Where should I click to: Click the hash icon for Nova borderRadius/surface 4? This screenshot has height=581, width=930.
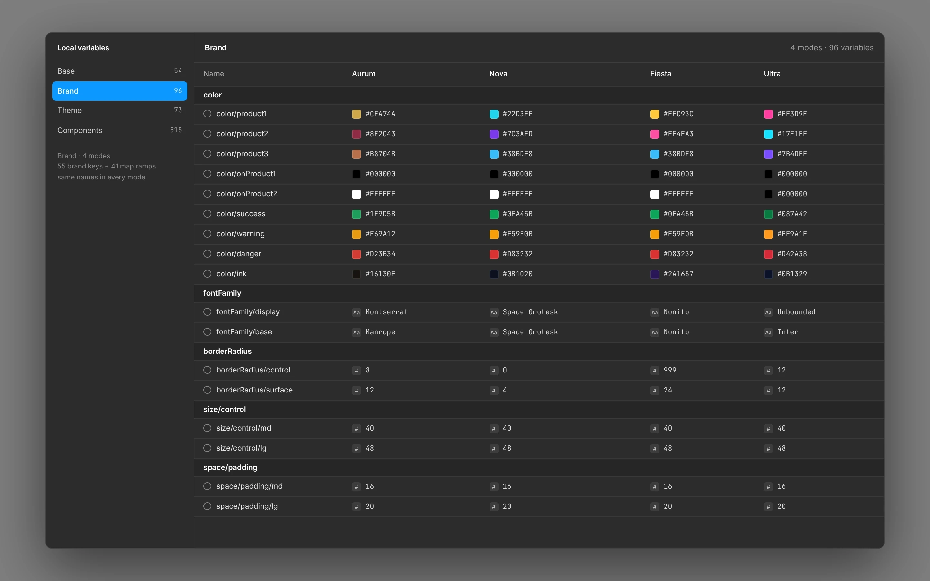tap(494, 391)
